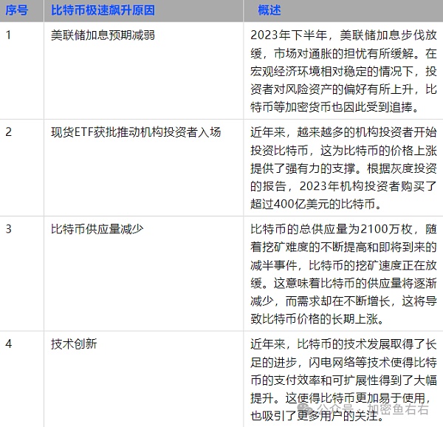Click the 概述 column header

coord(269,11)
